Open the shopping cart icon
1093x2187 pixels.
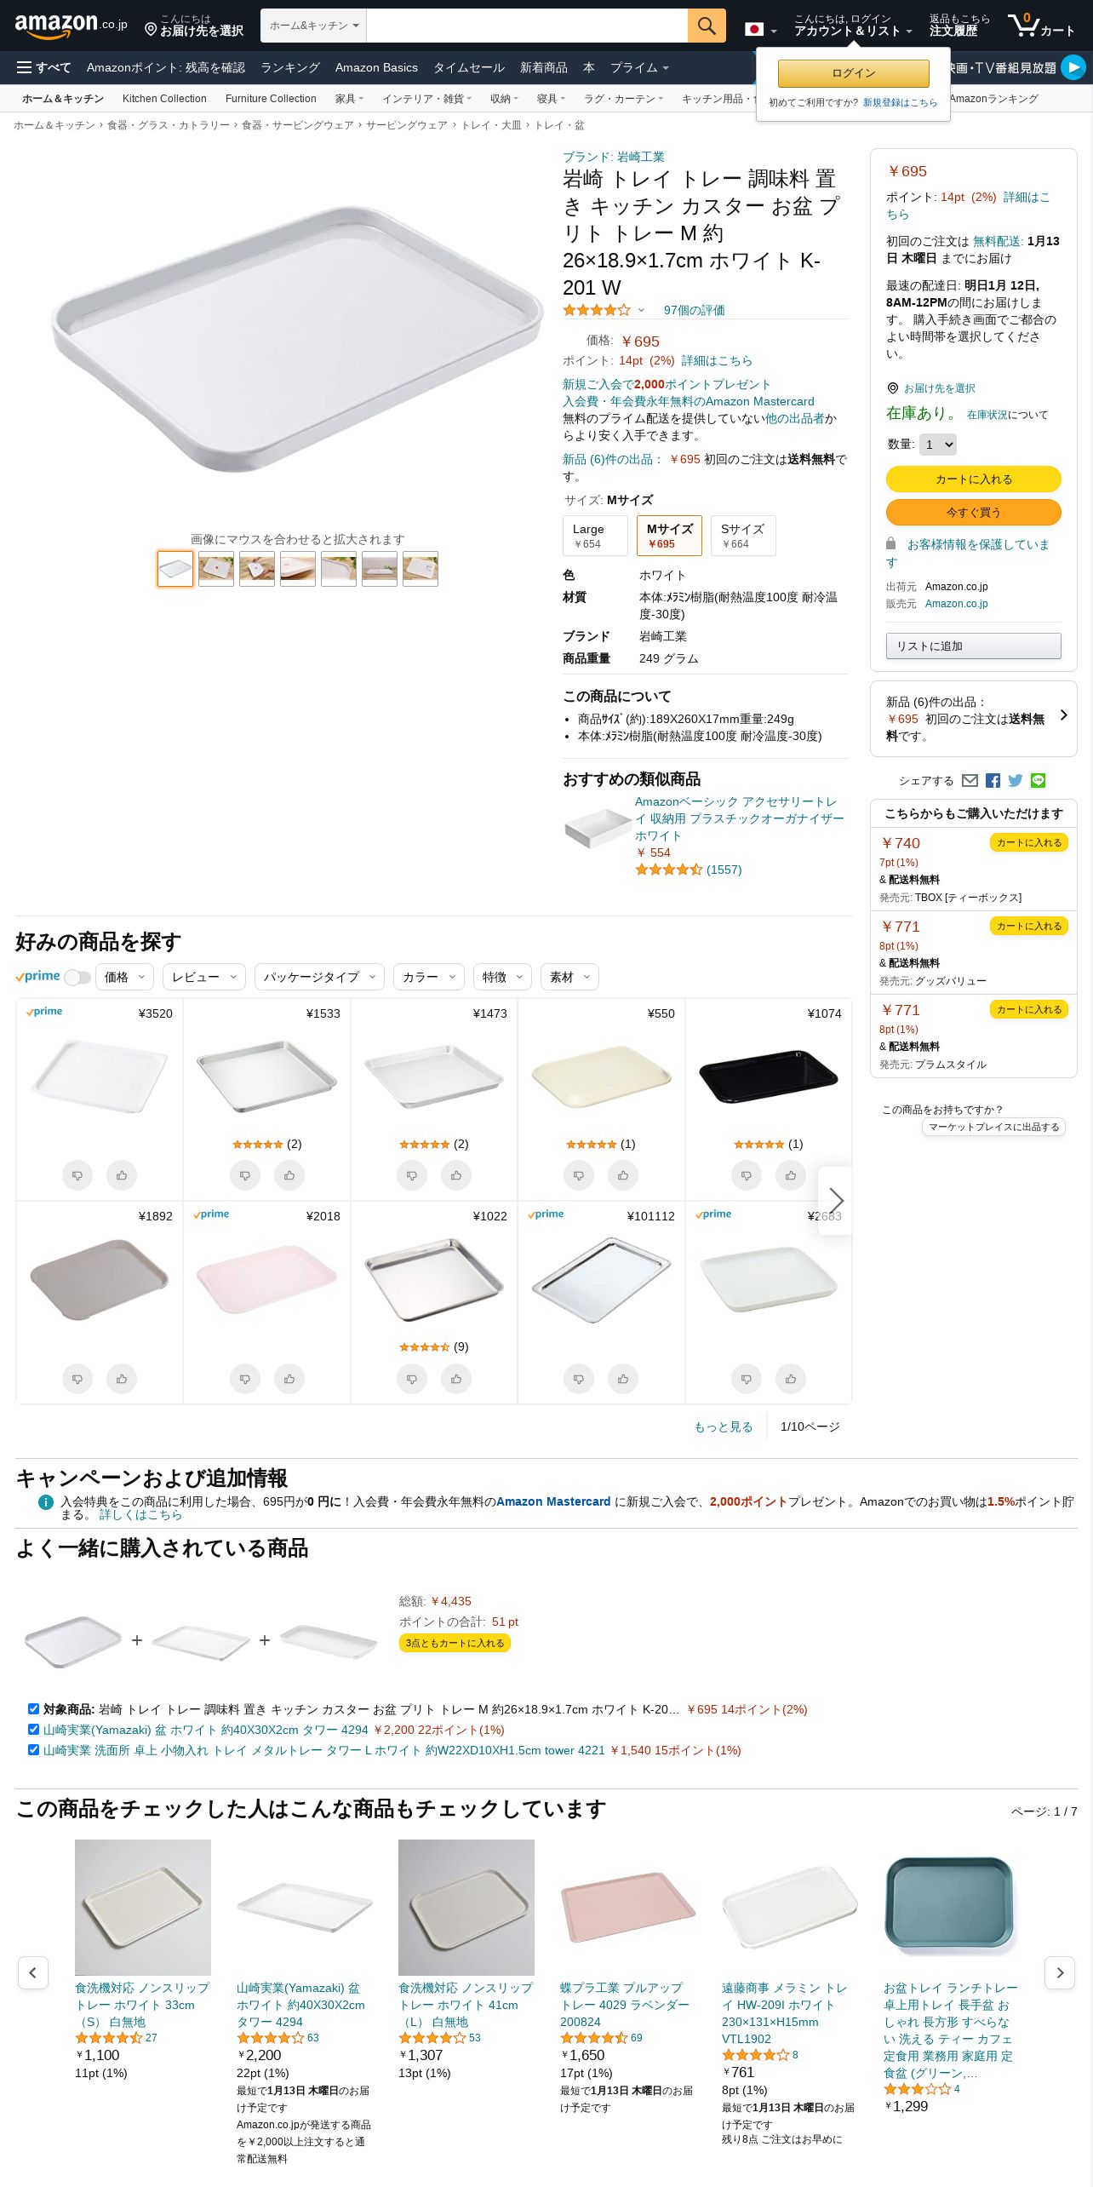point(1040,26)
